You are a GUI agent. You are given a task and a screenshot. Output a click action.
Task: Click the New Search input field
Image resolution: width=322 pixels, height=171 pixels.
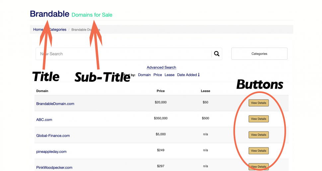123,54
